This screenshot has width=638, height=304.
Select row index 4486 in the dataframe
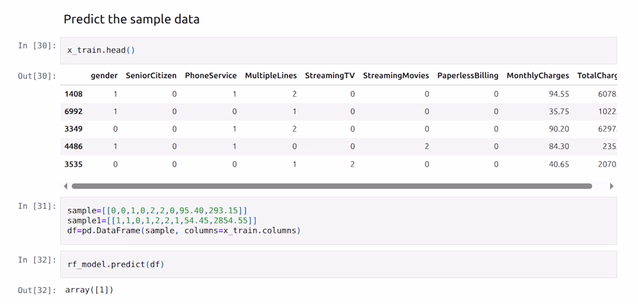pos(74,147)
